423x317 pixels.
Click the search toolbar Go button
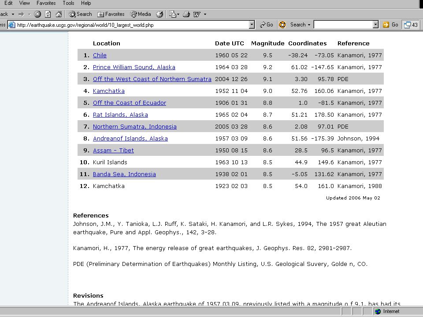tap(390, 25)
